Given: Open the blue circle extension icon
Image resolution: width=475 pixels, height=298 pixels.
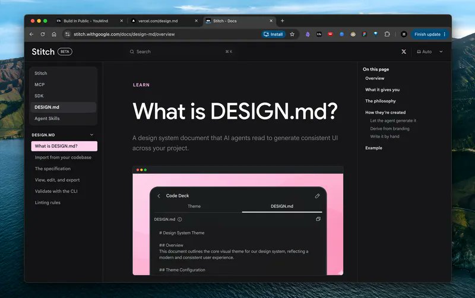Looking at the screenshot, I should [342, 34].
